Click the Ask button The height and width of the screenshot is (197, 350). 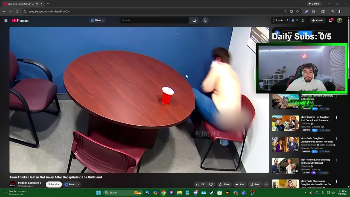[x=240, y=184]
